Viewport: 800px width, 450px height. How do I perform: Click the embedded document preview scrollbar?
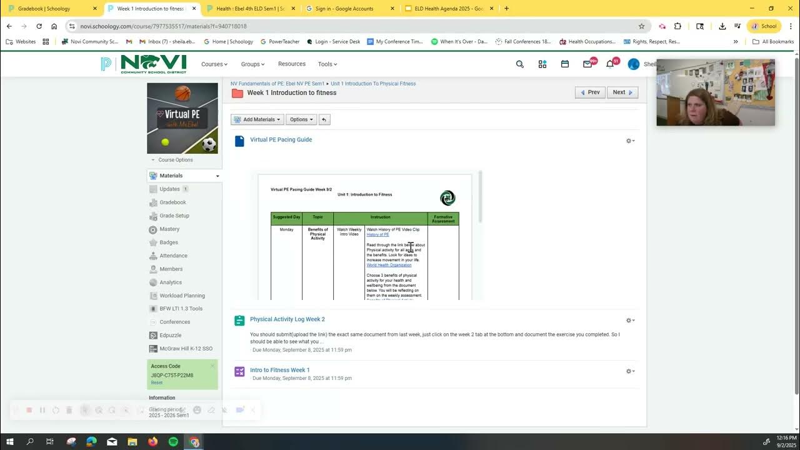coord(481,197)
